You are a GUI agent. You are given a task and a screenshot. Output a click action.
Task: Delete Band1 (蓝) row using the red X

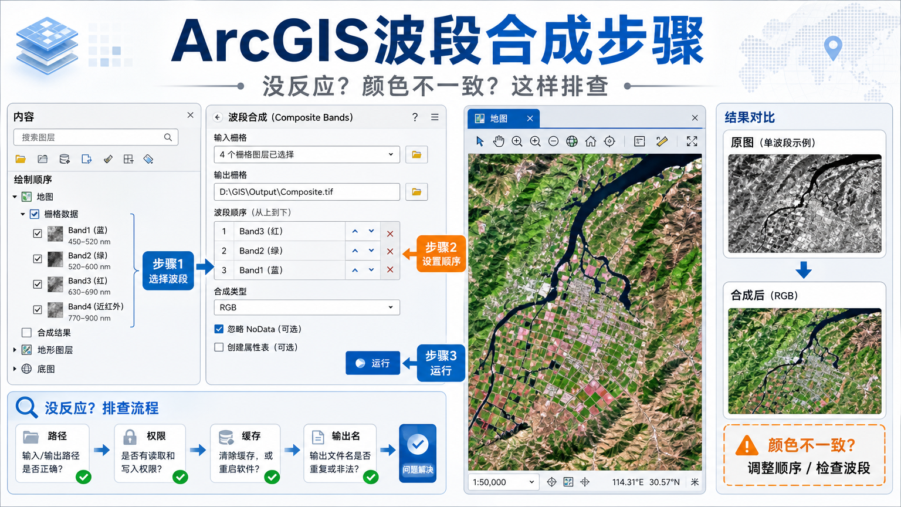point(390,270)
